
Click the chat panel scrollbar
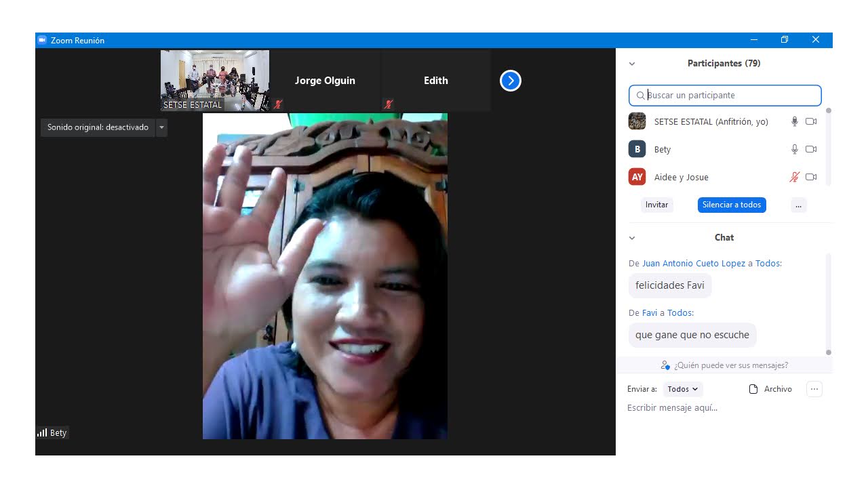829,304
